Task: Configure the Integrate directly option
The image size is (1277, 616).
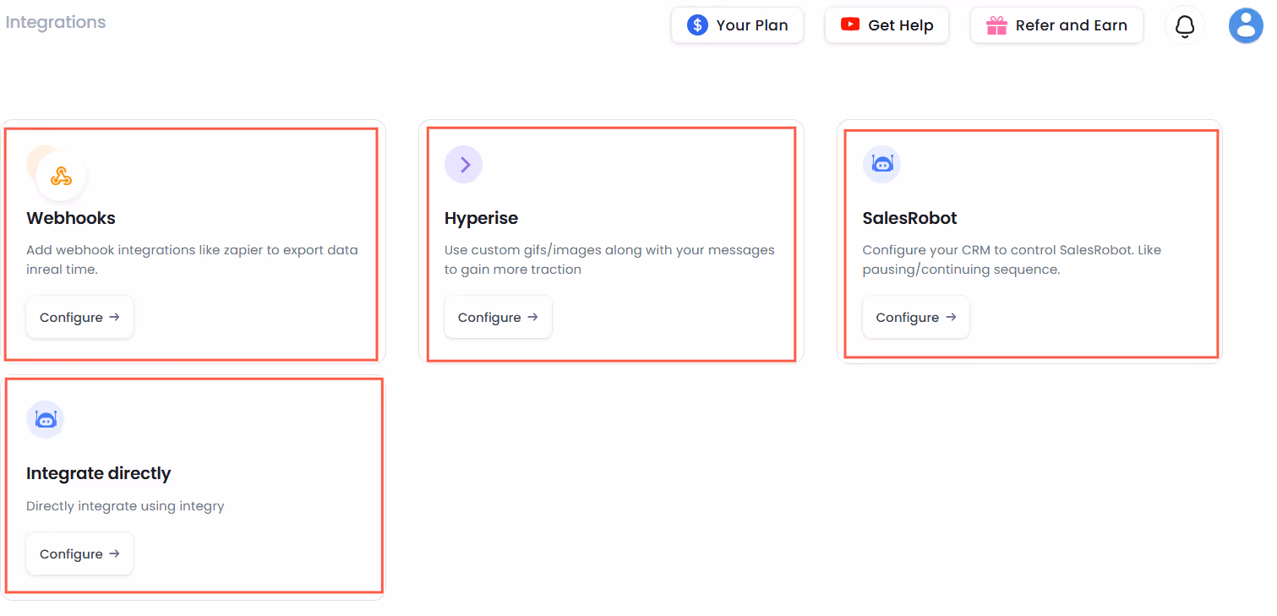Action: click(x=79, y=553)
